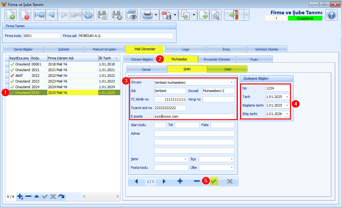Click the grid's right scroll arrow
342x208 pixels.
click(x=118, y=197)
